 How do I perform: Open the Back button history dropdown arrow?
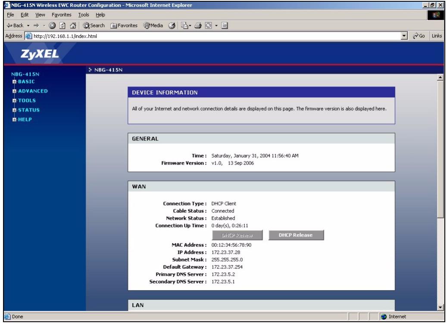click(28, 26)
